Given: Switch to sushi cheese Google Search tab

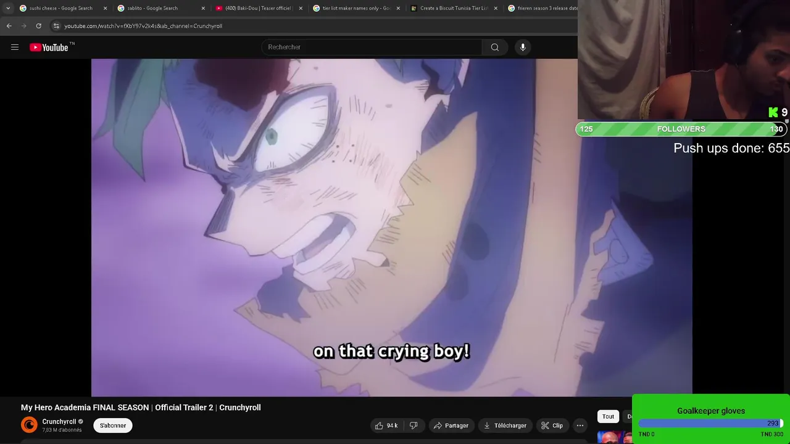Looking at the screenshot, I should (60, 8).
